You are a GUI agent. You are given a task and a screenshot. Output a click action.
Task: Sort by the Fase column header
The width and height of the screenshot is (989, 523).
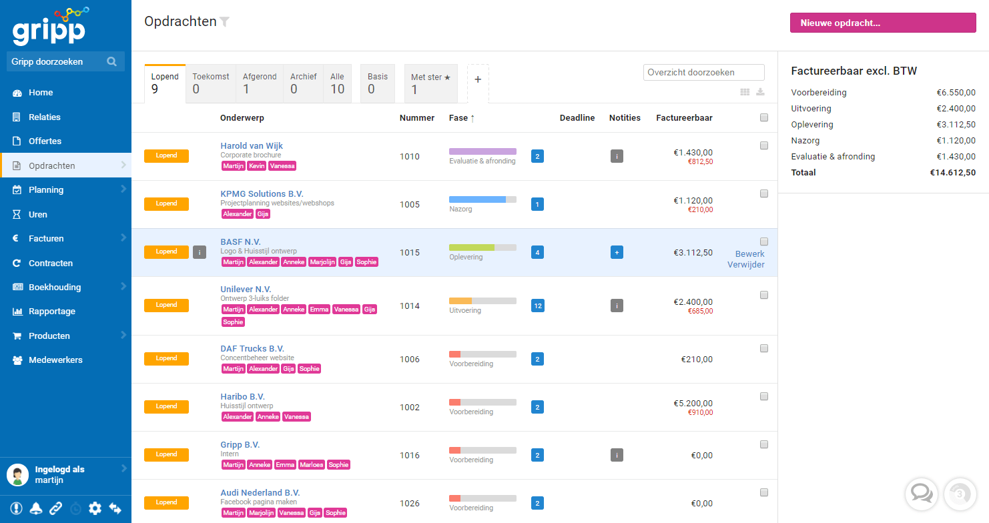(462, 118)
